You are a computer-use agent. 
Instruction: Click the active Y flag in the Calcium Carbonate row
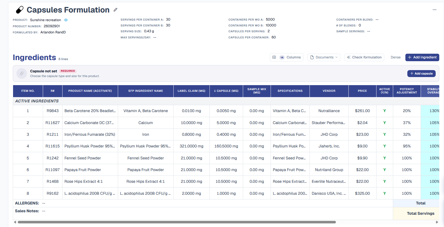click(x=385, y=123)
